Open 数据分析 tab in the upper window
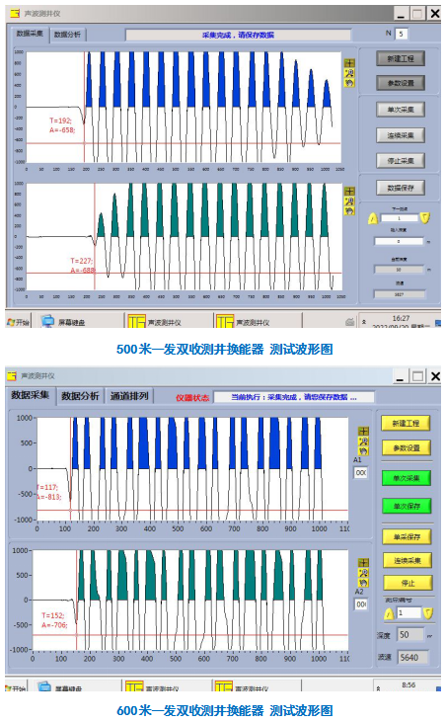Image resolution: width=445 pixels, height=723 pixels. (x=68, y=35)
